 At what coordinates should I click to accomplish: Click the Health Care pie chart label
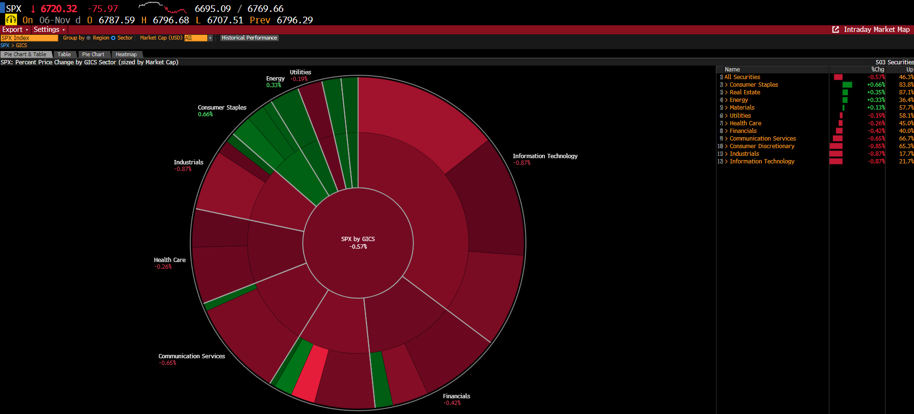[170, 260]
